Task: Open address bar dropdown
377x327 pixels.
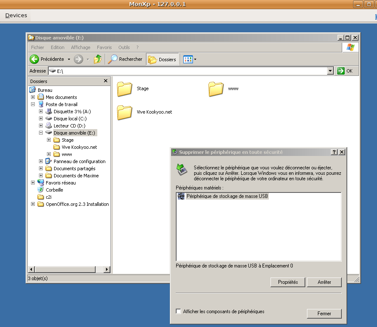Action: [330, 71]
